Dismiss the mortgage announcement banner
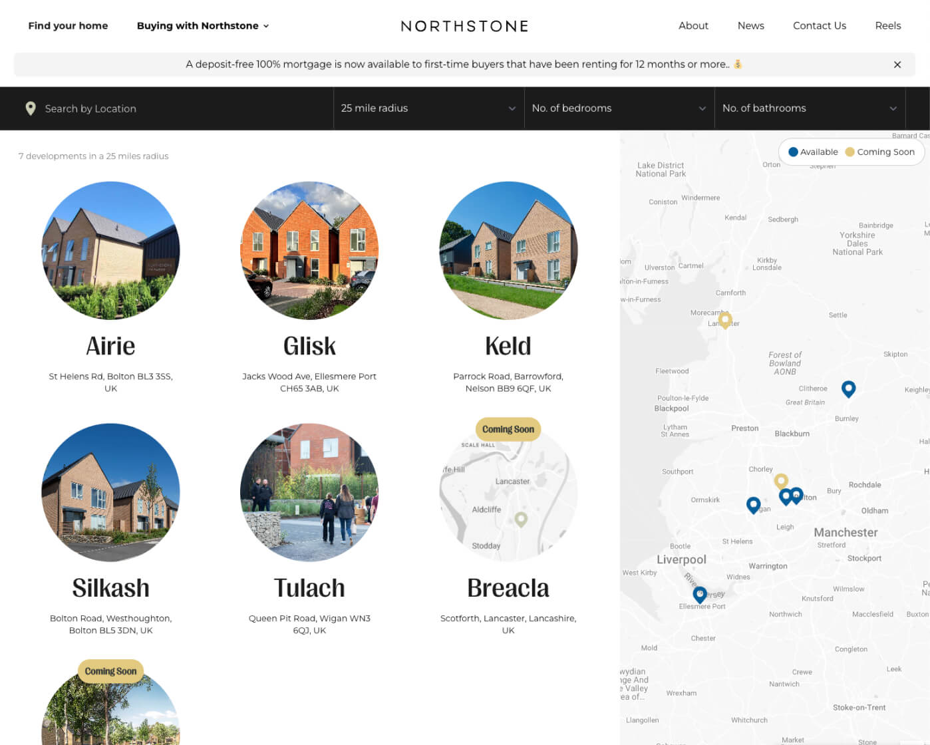 tap(897, 65)
